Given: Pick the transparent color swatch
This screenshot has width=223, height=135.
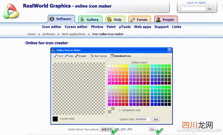Looking at the screenshot, I should coord(111,110).
